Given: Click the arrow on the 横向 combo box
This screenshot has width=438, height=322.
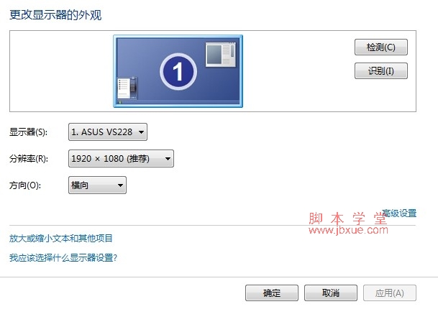Looking at the screenshot, I should 120,185.
